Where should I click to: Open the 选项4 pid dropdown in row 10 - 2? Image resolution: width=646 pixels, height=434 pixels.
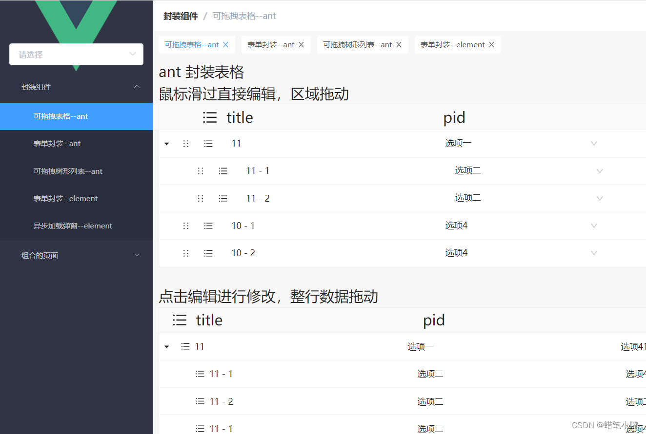(521, 253)
